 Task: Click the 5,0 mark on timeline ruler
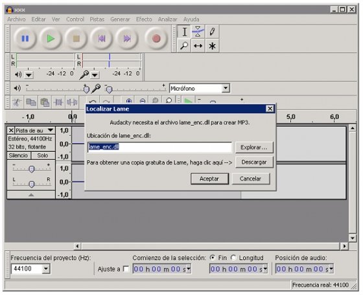click(x=290, y=117)
